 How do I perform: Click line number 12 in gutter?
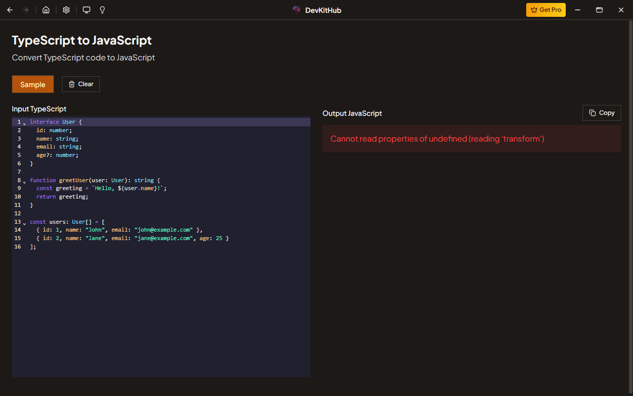[x=18, y=213]
